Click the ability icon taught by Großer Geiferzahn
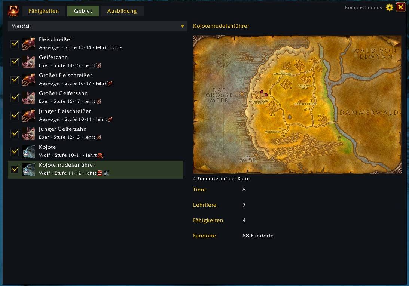 tap(99, 101)
